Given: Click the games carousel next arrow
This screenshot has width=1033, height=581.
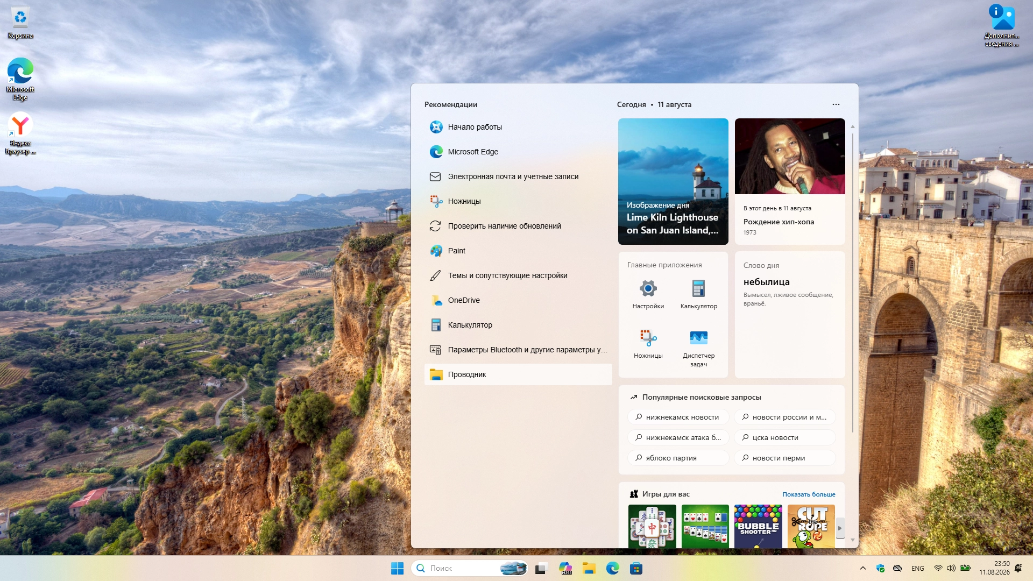Looking at the screenshot, I should coord(840,528).
